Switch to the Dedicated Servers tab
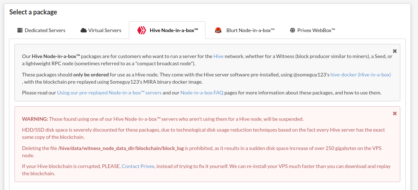This screenshot has height=190, width=418. tap(41, 30)
